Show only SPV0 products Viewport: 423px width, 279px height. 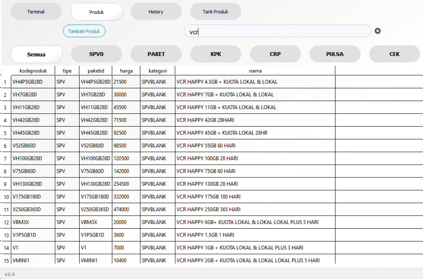coord(96,54)
